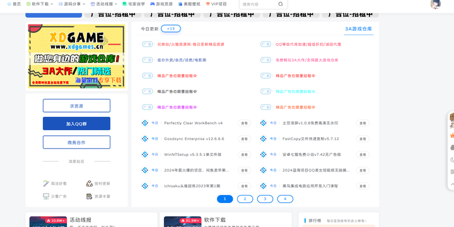The image size is (454, 227).
Task: Click 查看 for 2024蓝海项目QQ美女短视频
Action: pos(363,170)
